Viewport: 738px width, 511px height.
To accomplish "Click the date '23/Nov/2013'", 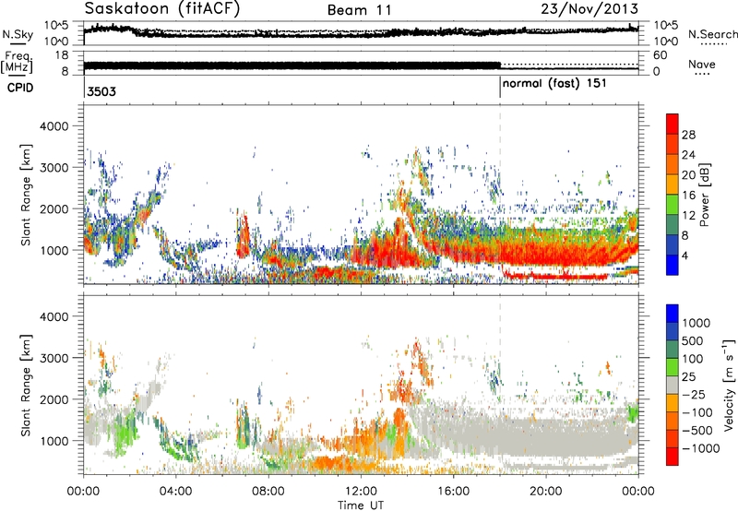I will 589,8.
